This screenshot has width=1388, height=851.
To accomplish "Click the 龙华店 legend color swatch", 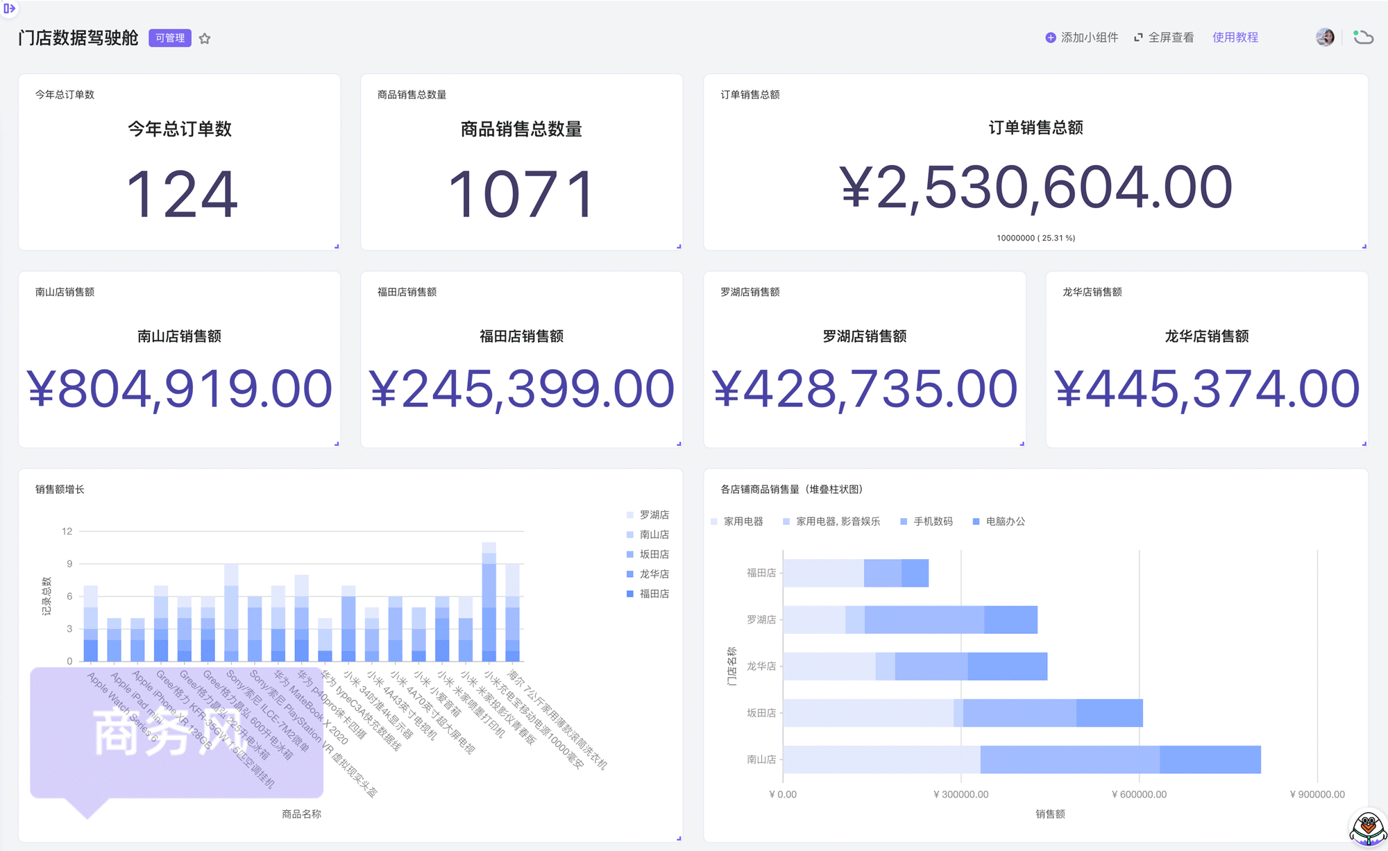I will [630, 574].
